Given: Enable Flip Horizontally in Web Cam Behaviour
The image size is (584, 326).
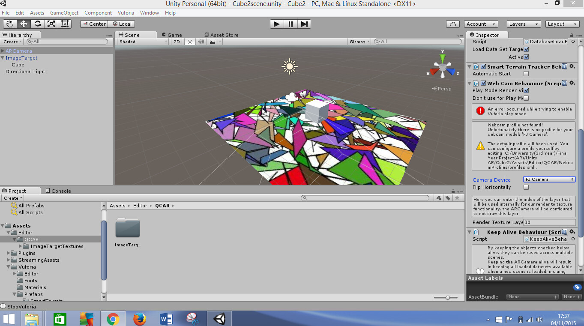Looking at the screenshot, I should point(526,187).
